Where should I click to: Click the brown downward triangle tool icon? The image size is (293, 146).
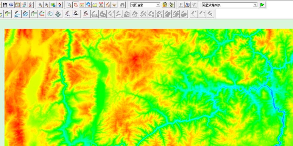(x=114, y=5)
